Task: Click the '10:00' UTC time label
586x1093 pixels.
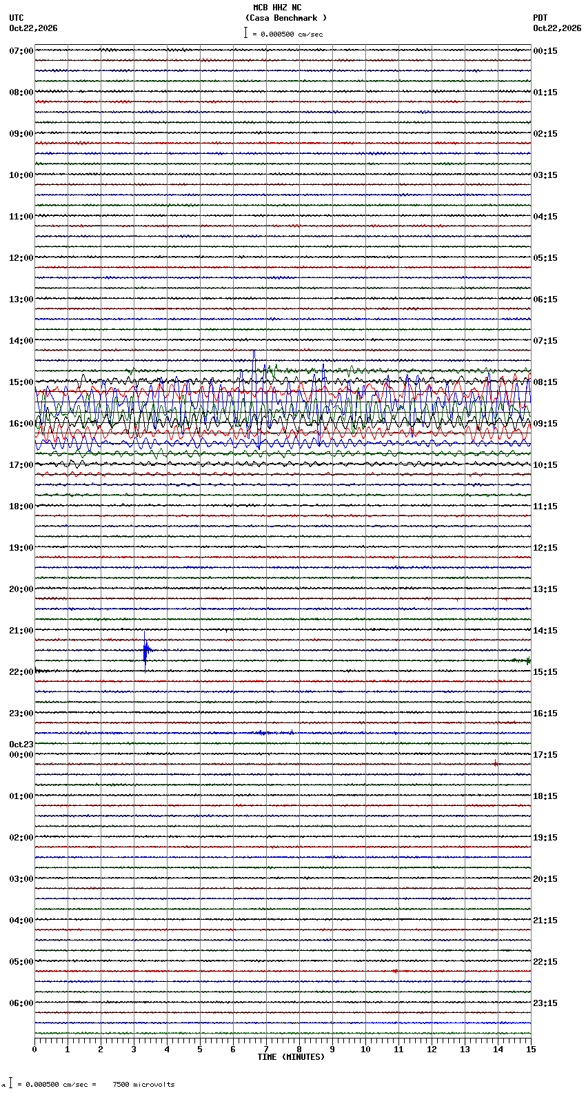Action: click(21, 175)
